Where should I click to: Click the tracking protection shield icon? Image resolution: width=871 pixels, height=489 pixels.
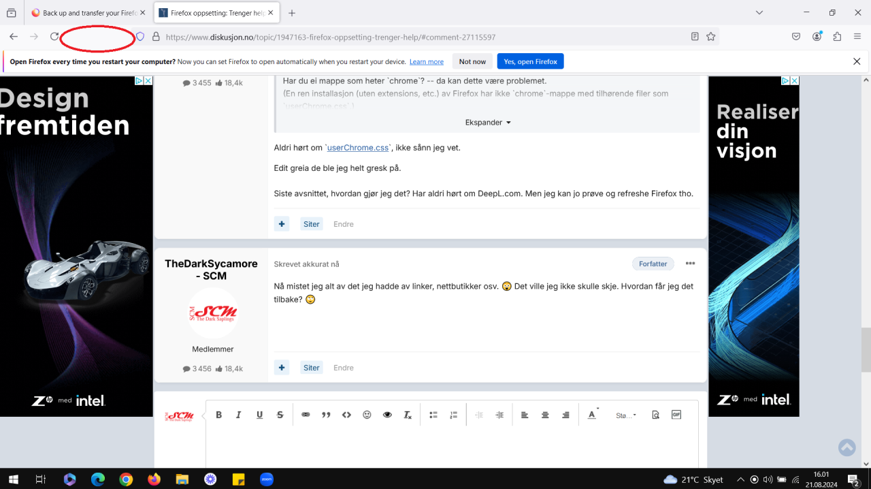(140, 37)
